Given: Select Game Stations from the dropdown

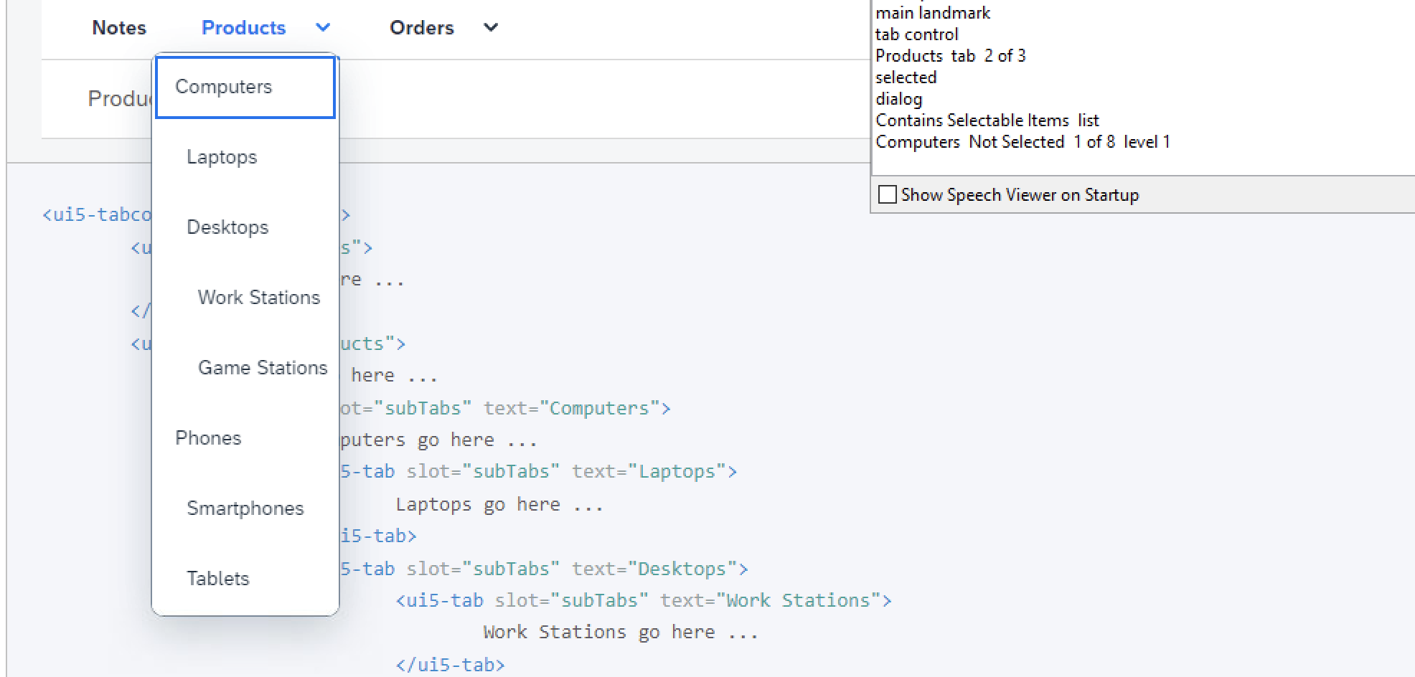Looking at the screenshot, I should [x=262, y=367].
